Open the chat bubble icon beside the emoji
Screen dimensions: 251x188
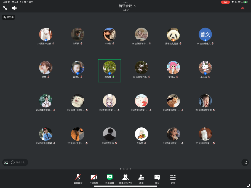coord(6,162)
